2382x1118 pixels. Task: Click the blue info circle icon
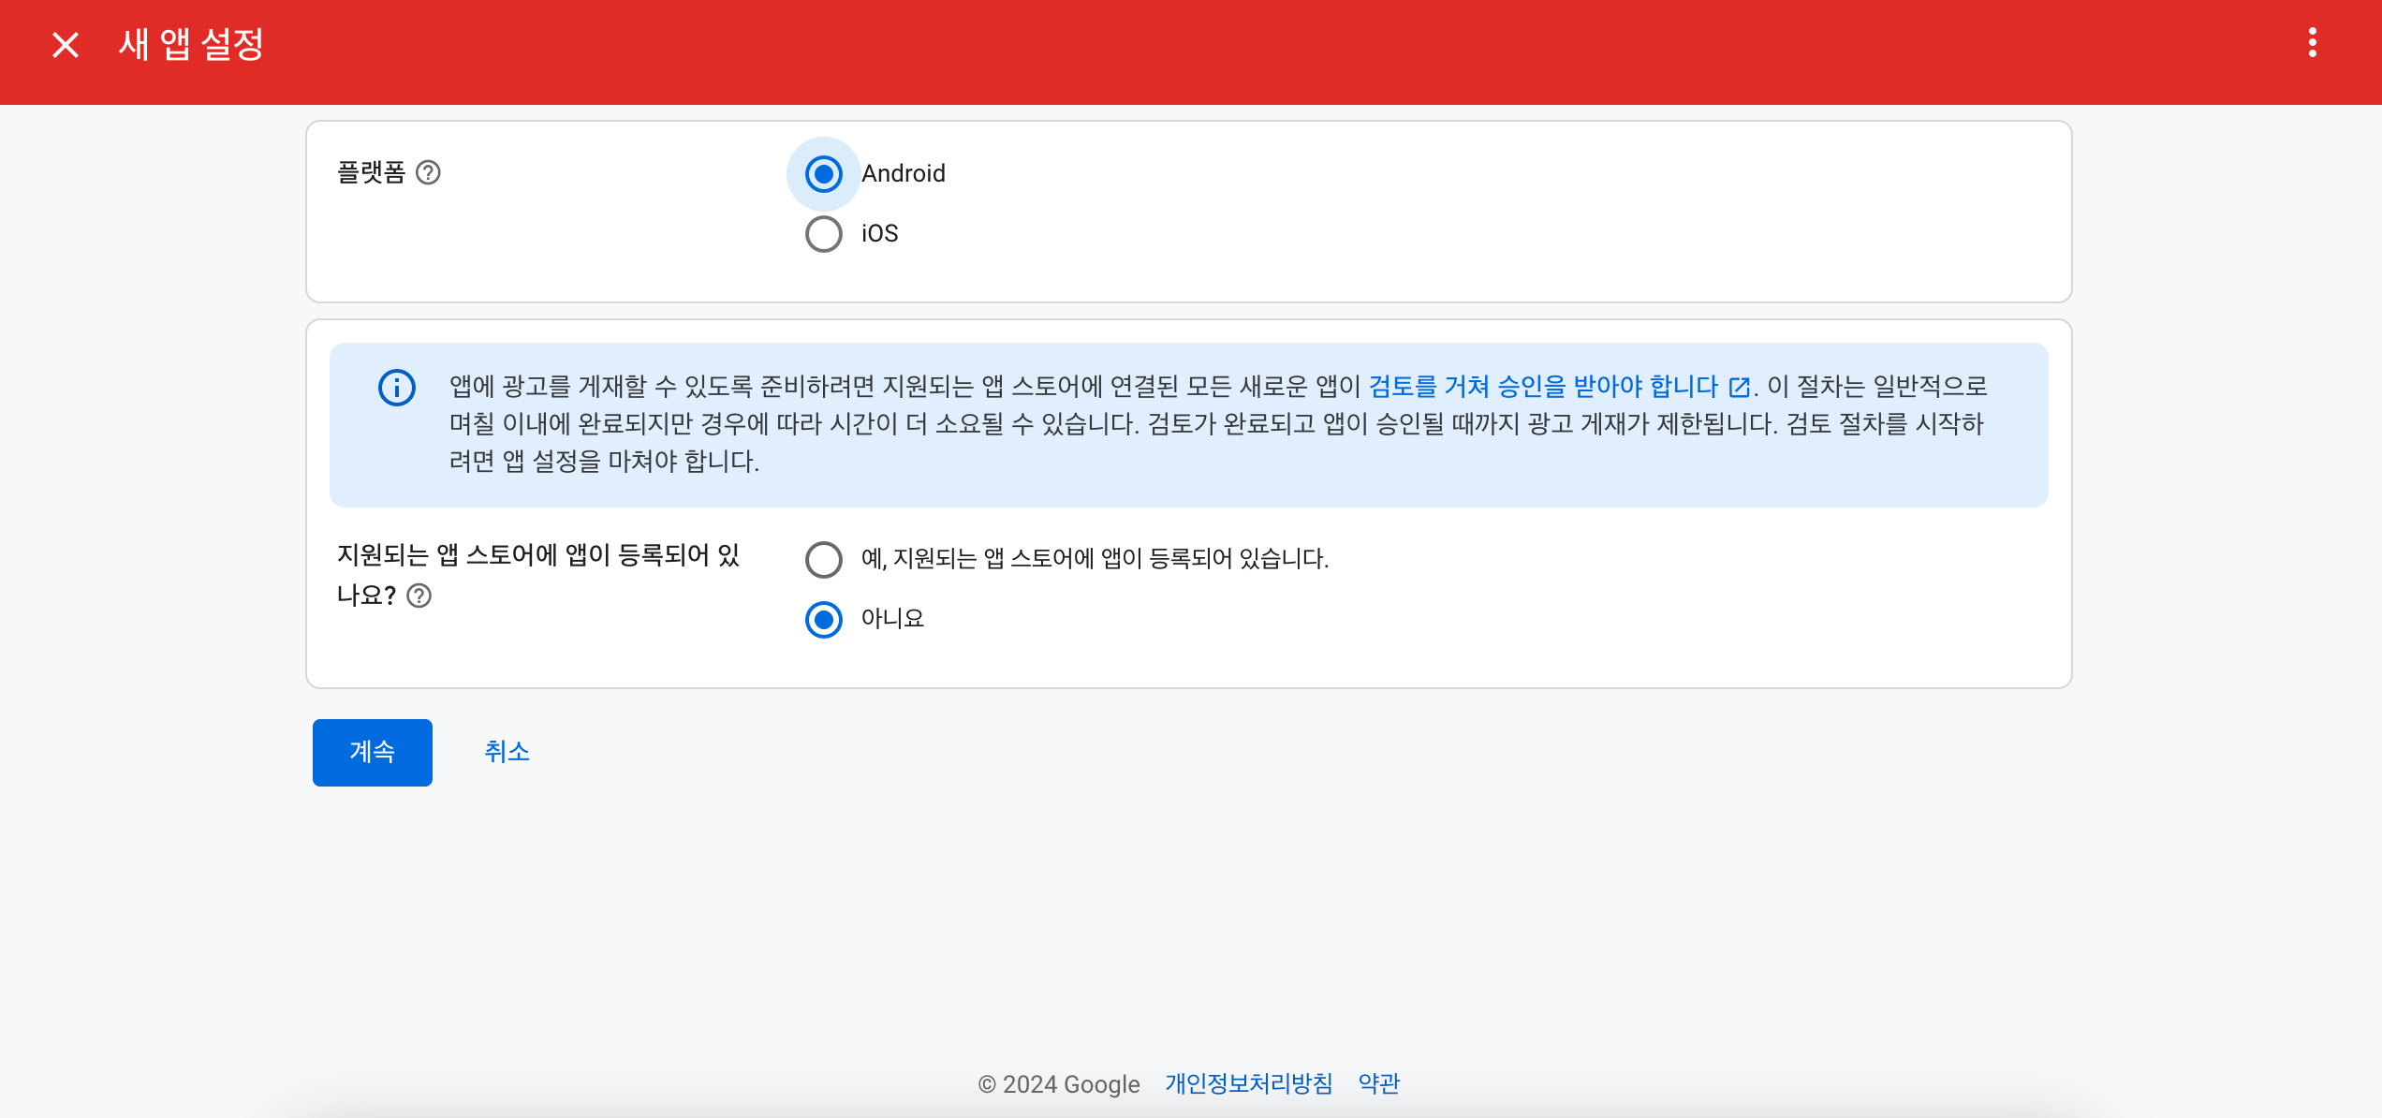pyautogui.click(x=396, y=388)
